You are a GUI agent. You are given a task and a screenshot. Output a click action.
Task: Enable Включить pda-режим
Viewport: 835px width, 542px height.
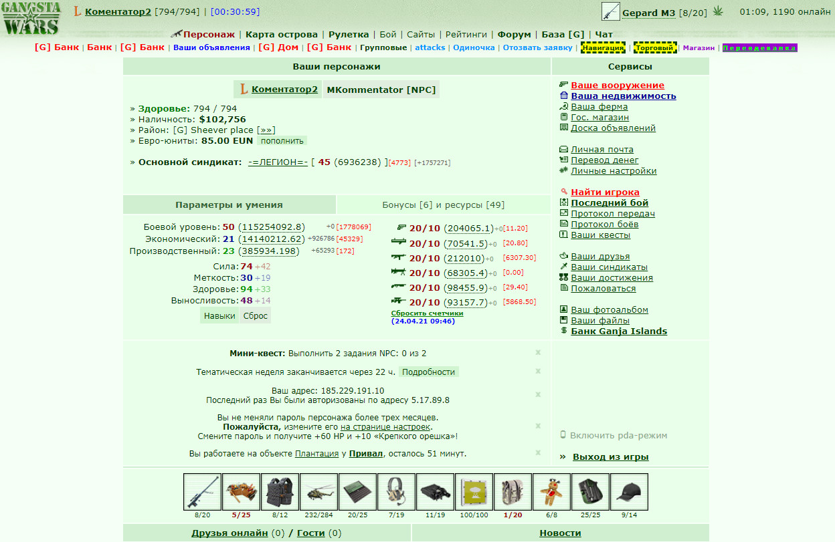pos(618,435)
